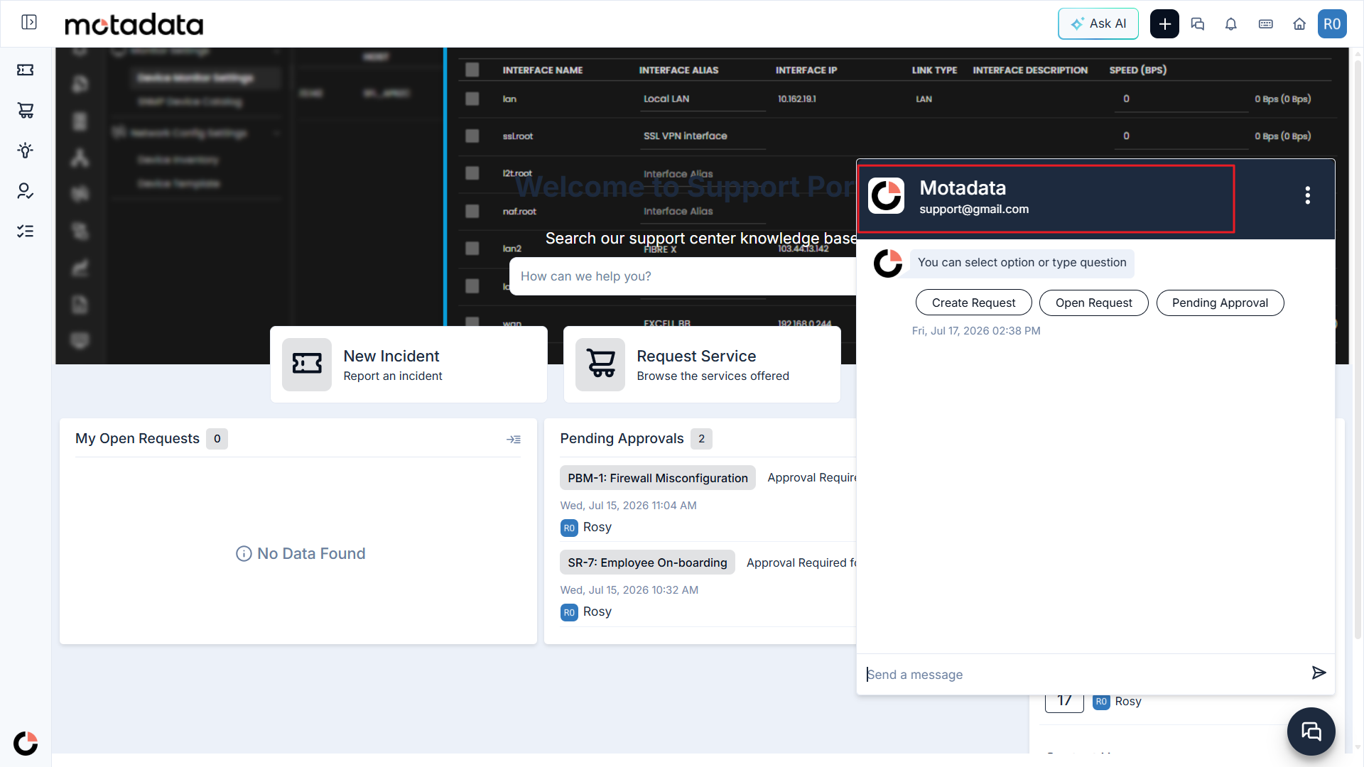Click the Rosy RO avatar under SR-7

point(569,612)
